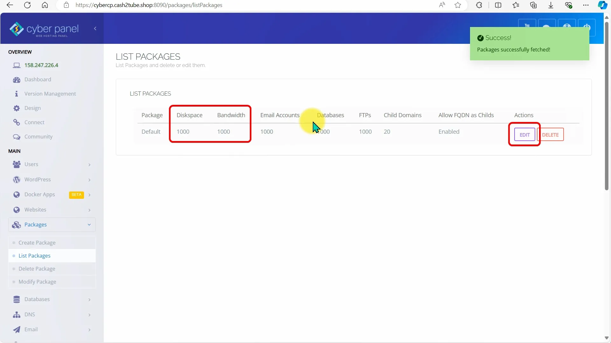611x343 pixels.
Task: Open Community chat icon
Action: pyautogui.click(x=17, y=137)
